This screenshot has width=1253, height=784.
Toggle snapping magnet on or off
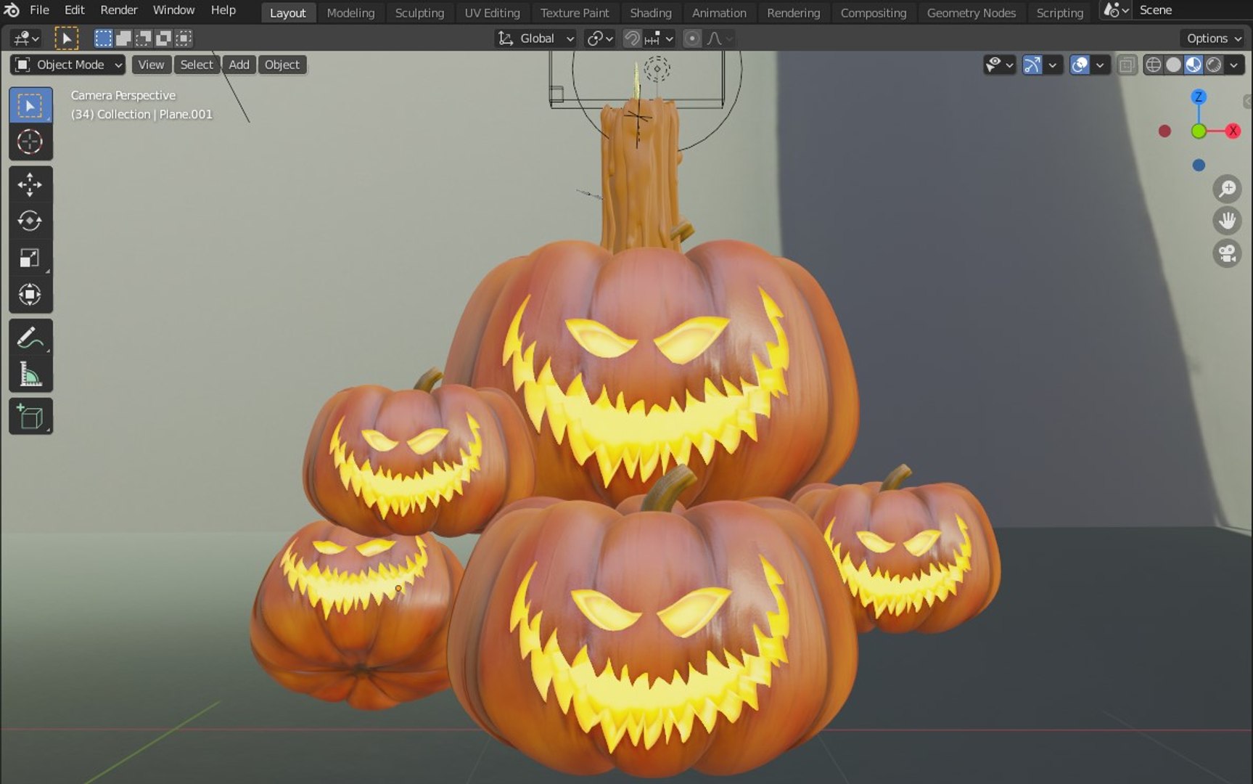(632, 38)
